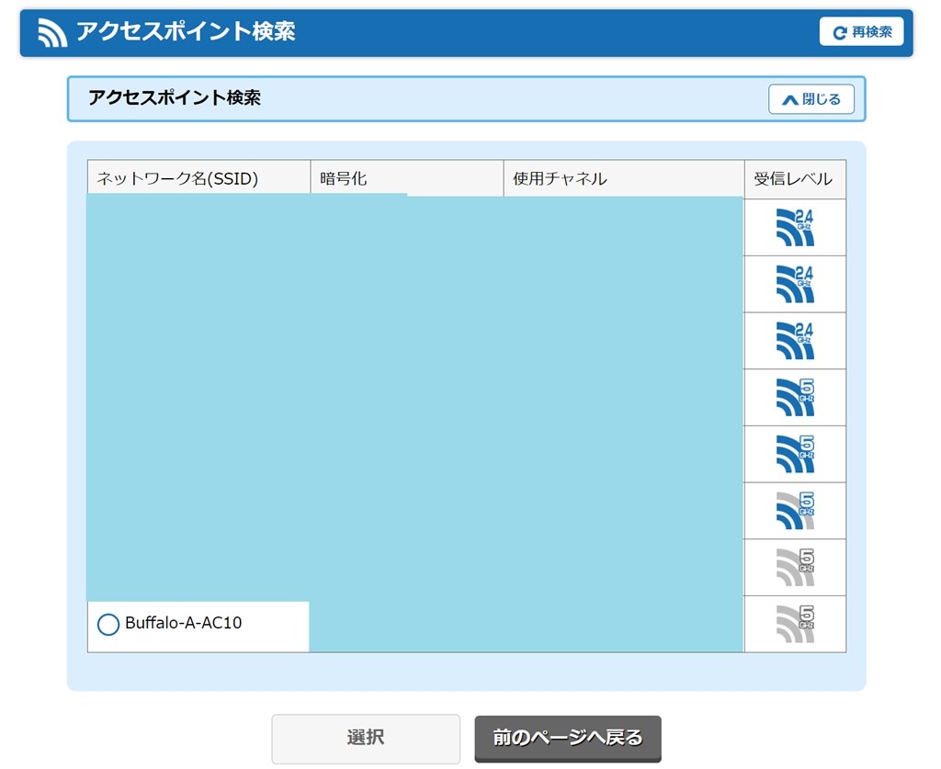941x769 pixels.
Task: Click the アクセスポイント検索 section heading
Action: click(x=174, y=97)
